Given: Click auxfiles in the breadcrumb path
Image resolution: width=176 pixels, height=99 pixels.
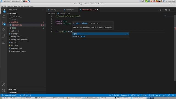Looking at the screenshot, I should (51, 13).
